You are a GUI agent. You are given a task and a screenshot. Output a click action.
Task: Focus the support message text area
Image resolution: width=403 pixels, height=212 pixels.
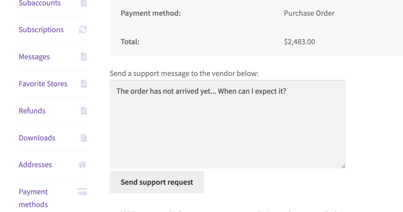coord(227,124)
